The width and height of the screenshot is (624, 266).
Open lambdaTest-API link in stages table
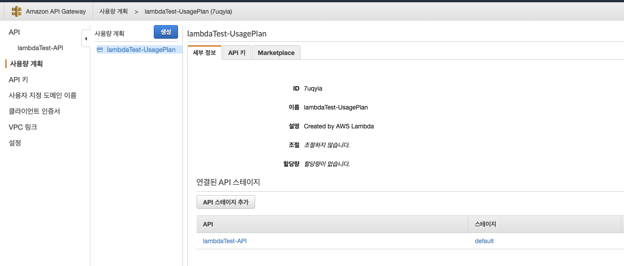tap(225, 241)
